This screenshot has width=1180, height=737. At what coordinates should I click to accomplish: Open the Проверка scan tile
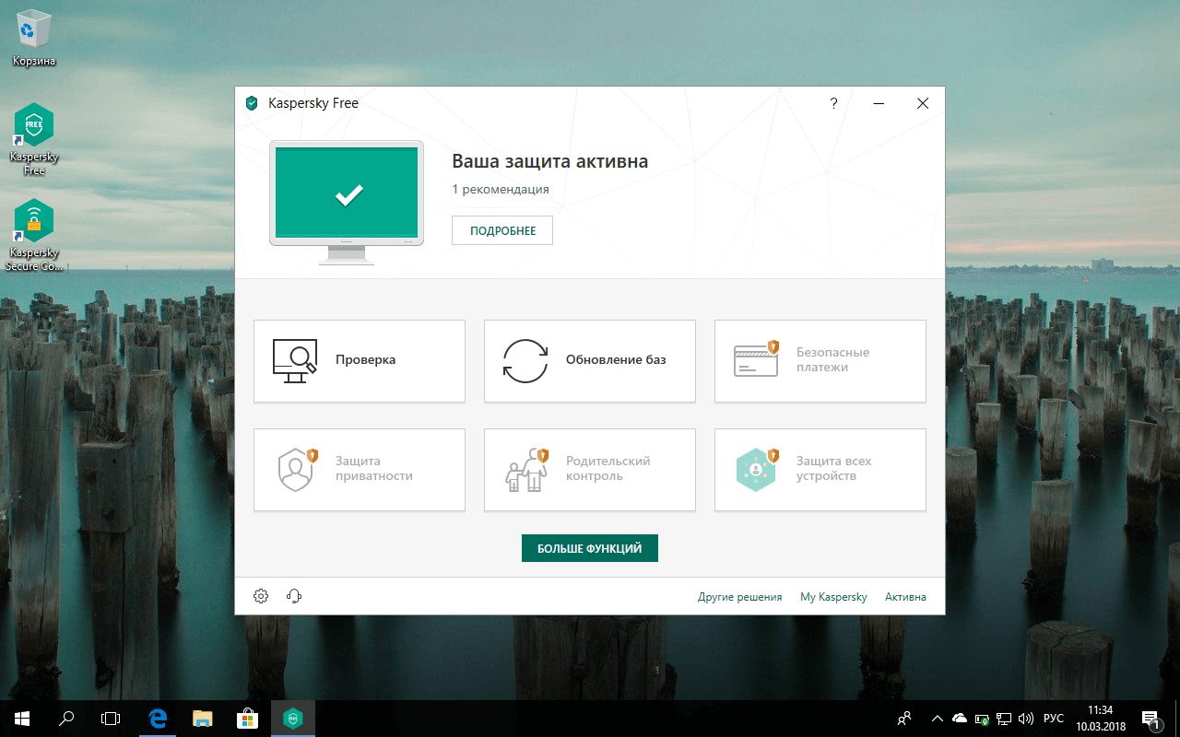[x=360, y=361]
